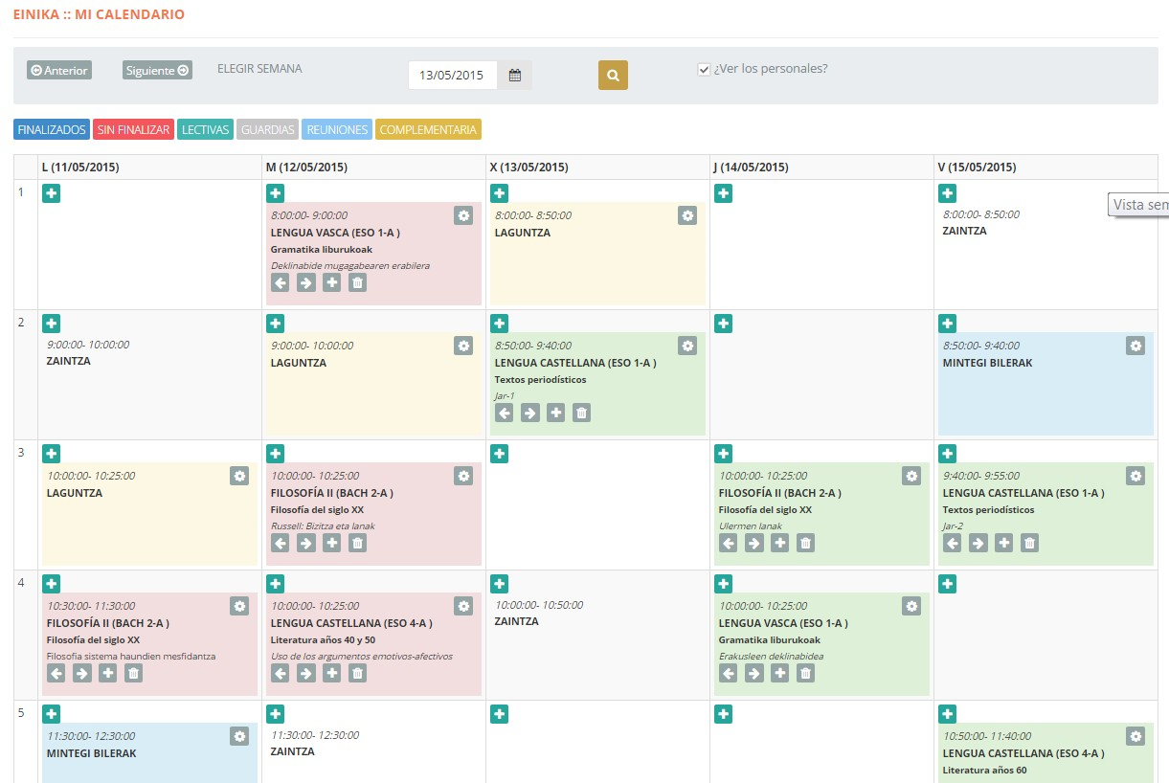
Task: Open gear on Friday's Mintegi Bilerak entry
Action: click(1135, 346)
